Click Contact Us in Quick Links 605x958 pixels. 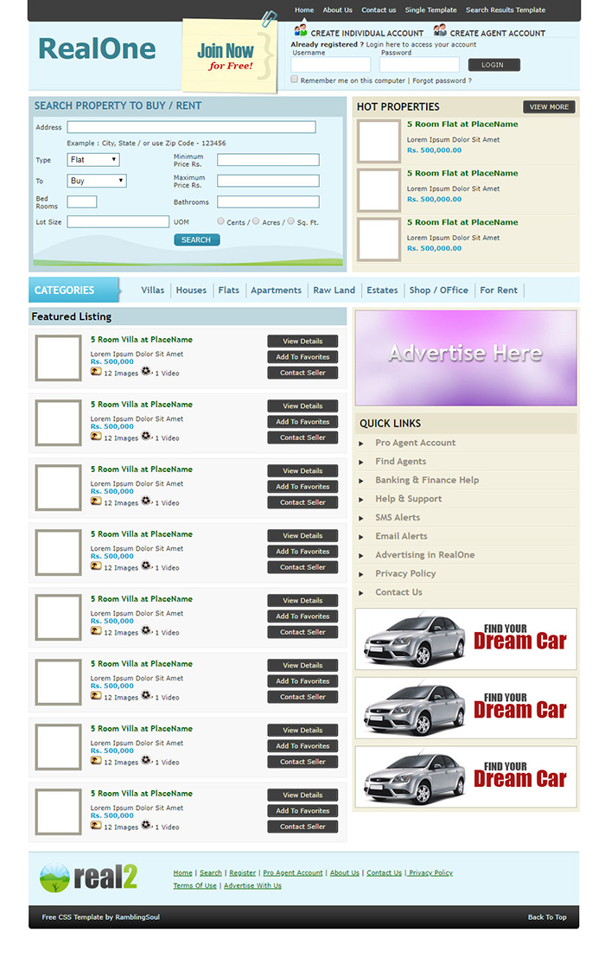[398, 592]
